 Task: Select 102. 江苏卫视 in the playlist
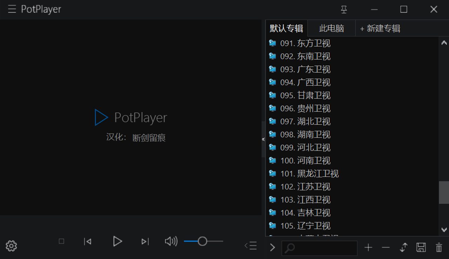tap(352, 187)
